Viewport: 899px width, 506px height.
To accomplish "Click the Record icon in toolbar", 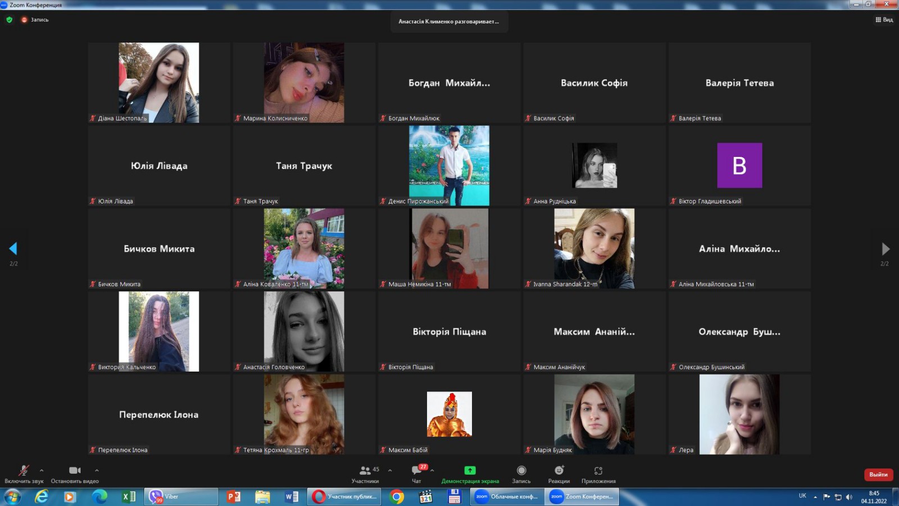I will coord(521,471).
